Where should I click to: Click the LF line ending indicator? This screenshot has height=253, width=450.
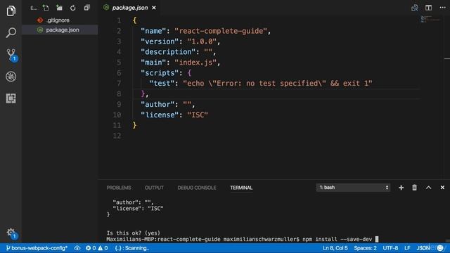click(407, 248)
